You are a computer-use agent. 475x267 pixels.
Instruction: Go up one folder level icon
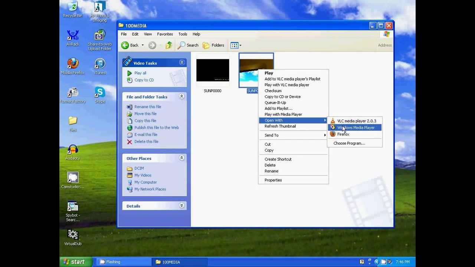point(169,45)
